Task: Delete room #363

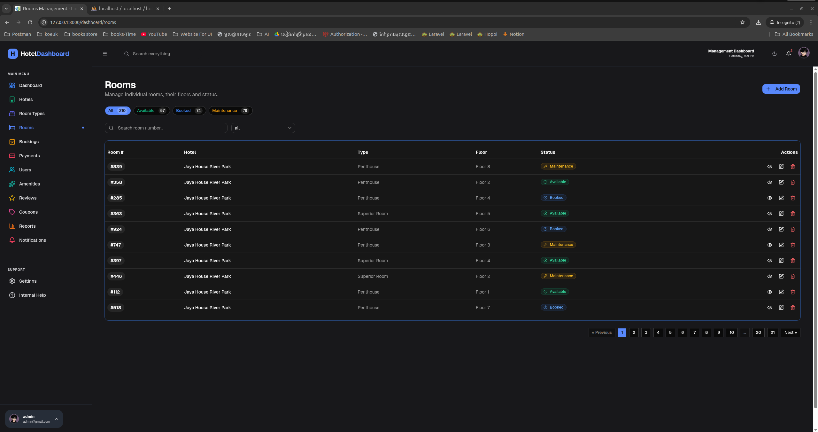Action: [793, 214]
